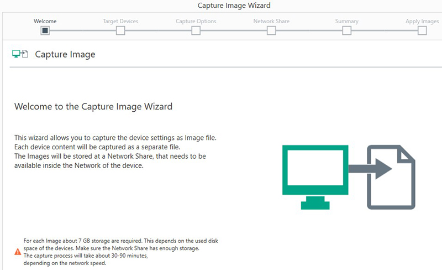Click the Summary step label

[x=347, y=21]
